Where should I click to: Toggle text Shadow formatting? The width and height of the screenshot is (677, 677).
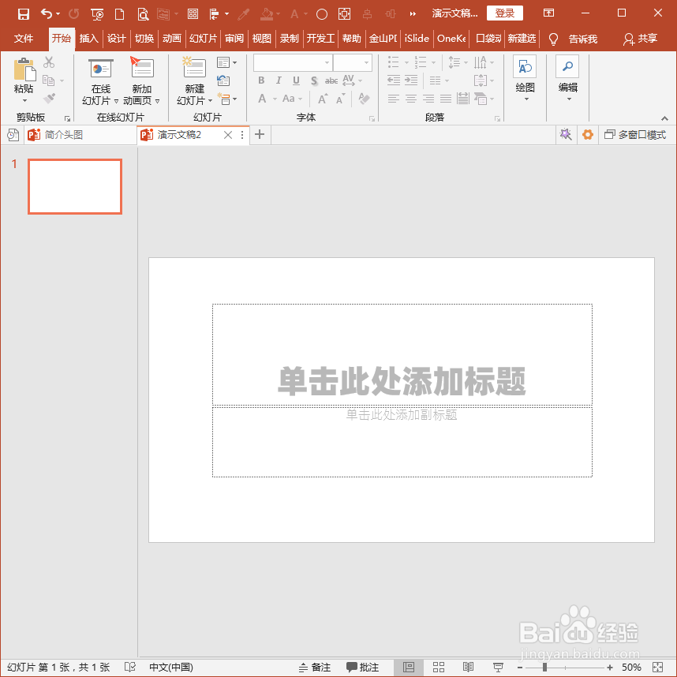tap(314, 80)
